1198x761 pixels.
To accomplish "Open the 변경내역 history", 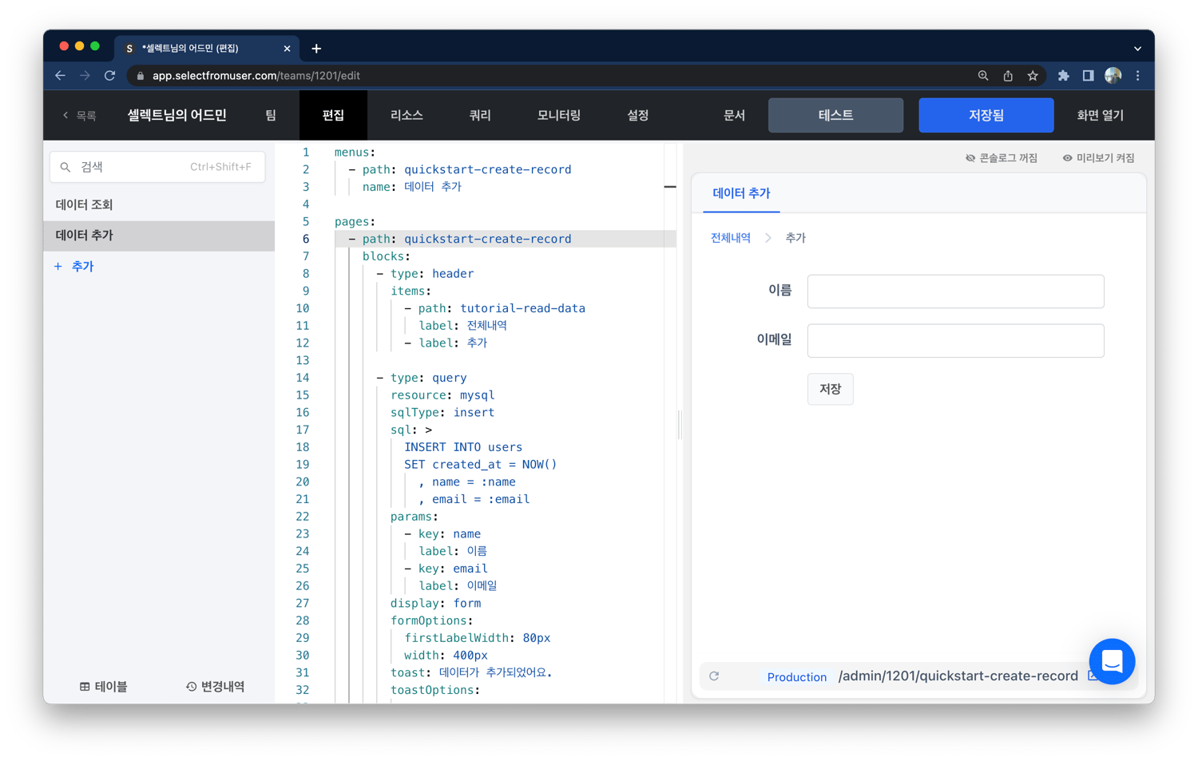I will pos(216,687).
